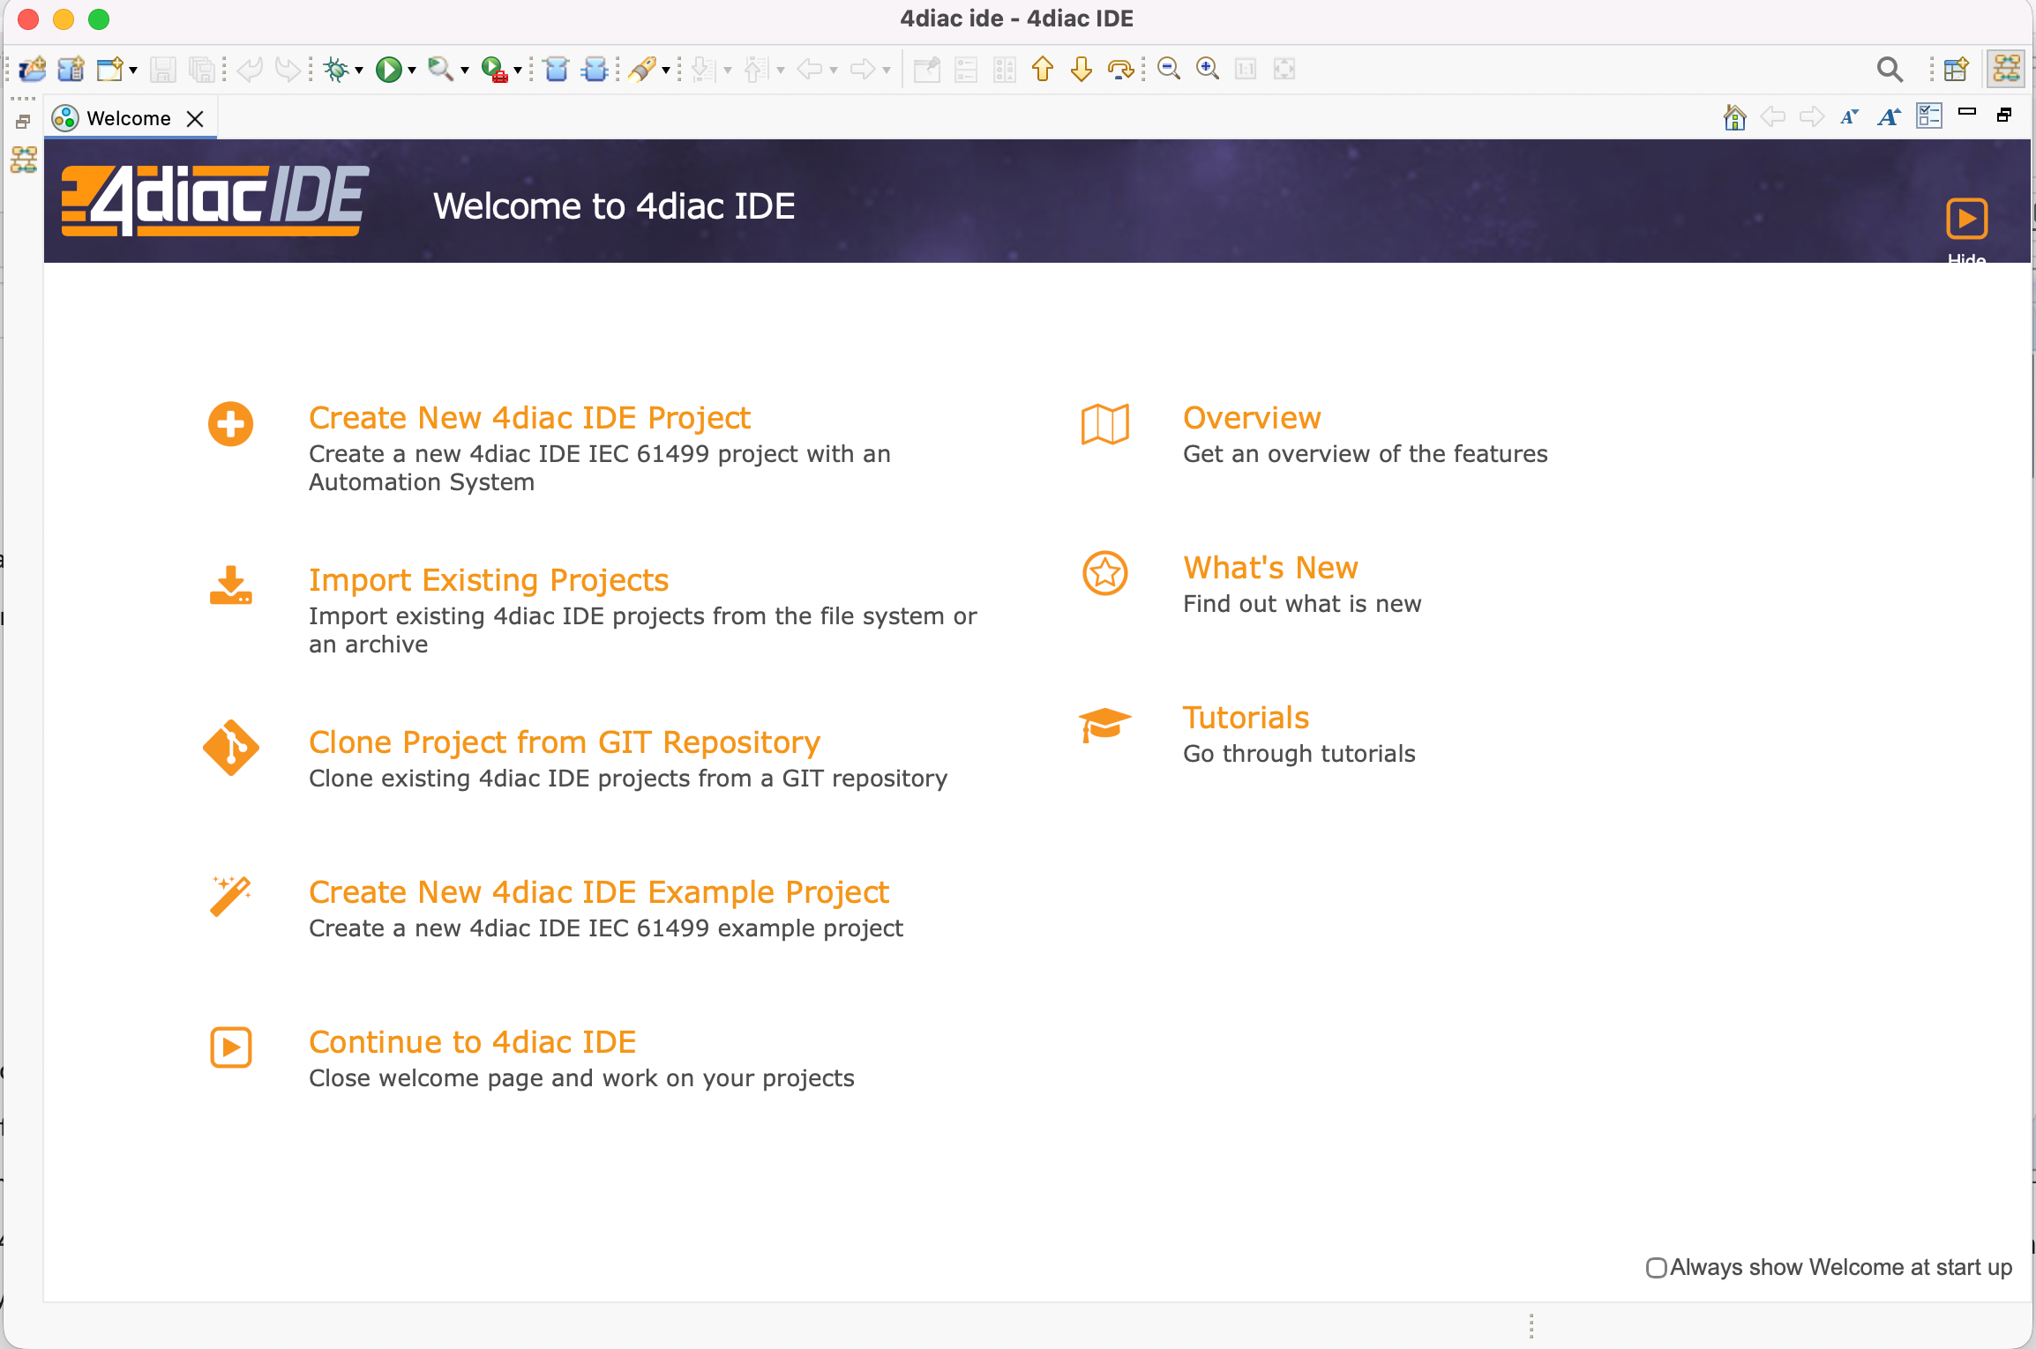This screenshot has height=1349, width=2036.
Task: Open the New wizard dropdown arrow
Action: 133,70
